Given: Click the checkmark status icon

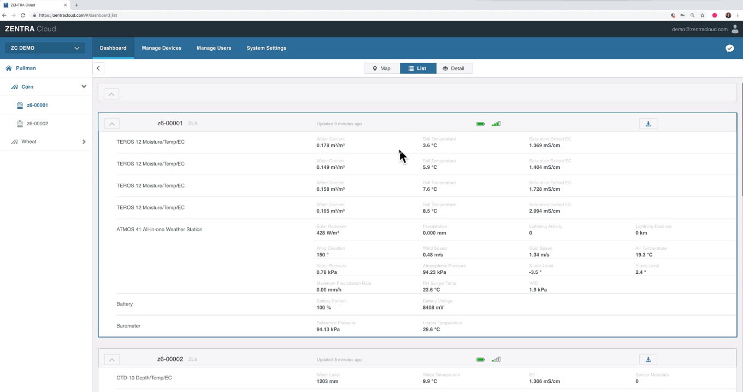Looking at the screenshot, I should pyautogui.click(x=729, y=48).
